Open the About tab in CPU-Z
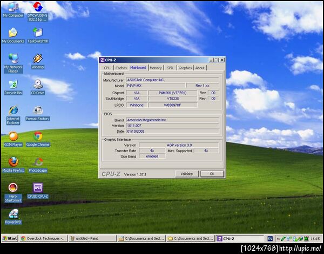324x254 pixels. pyautogui.click(x=200, y=68)
